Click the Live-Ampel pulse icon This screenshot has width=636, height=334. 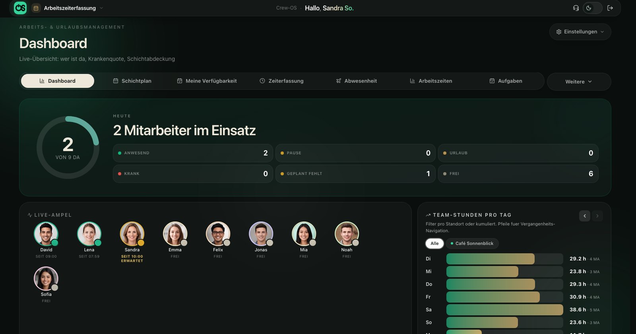click(x=30, y=215)
